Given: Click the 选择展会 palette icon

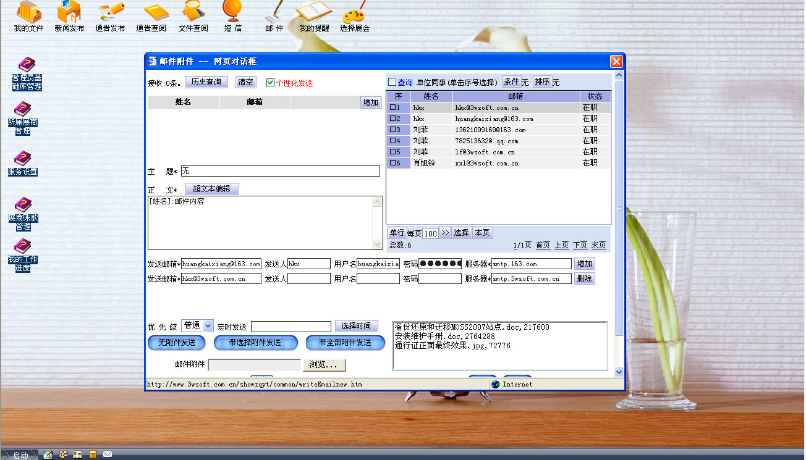Looking at the screenshot, I should coord(354,15).
